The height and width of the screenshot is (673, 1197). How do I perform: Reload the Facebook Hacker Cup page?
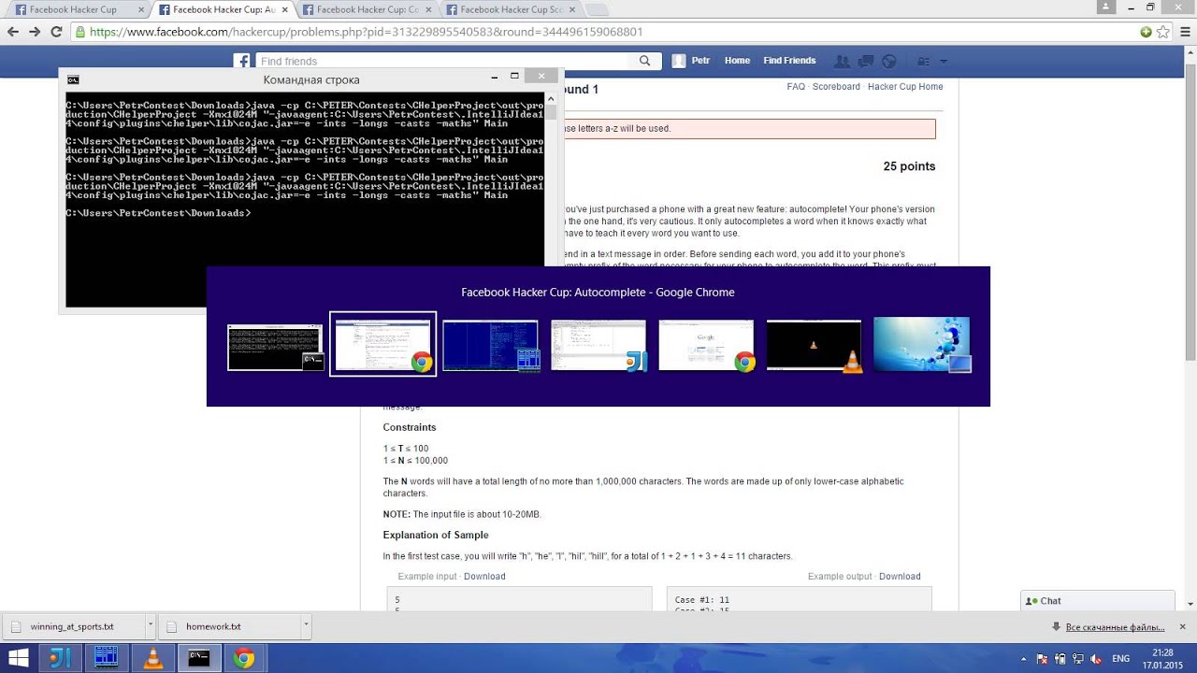tap(56, 32)
